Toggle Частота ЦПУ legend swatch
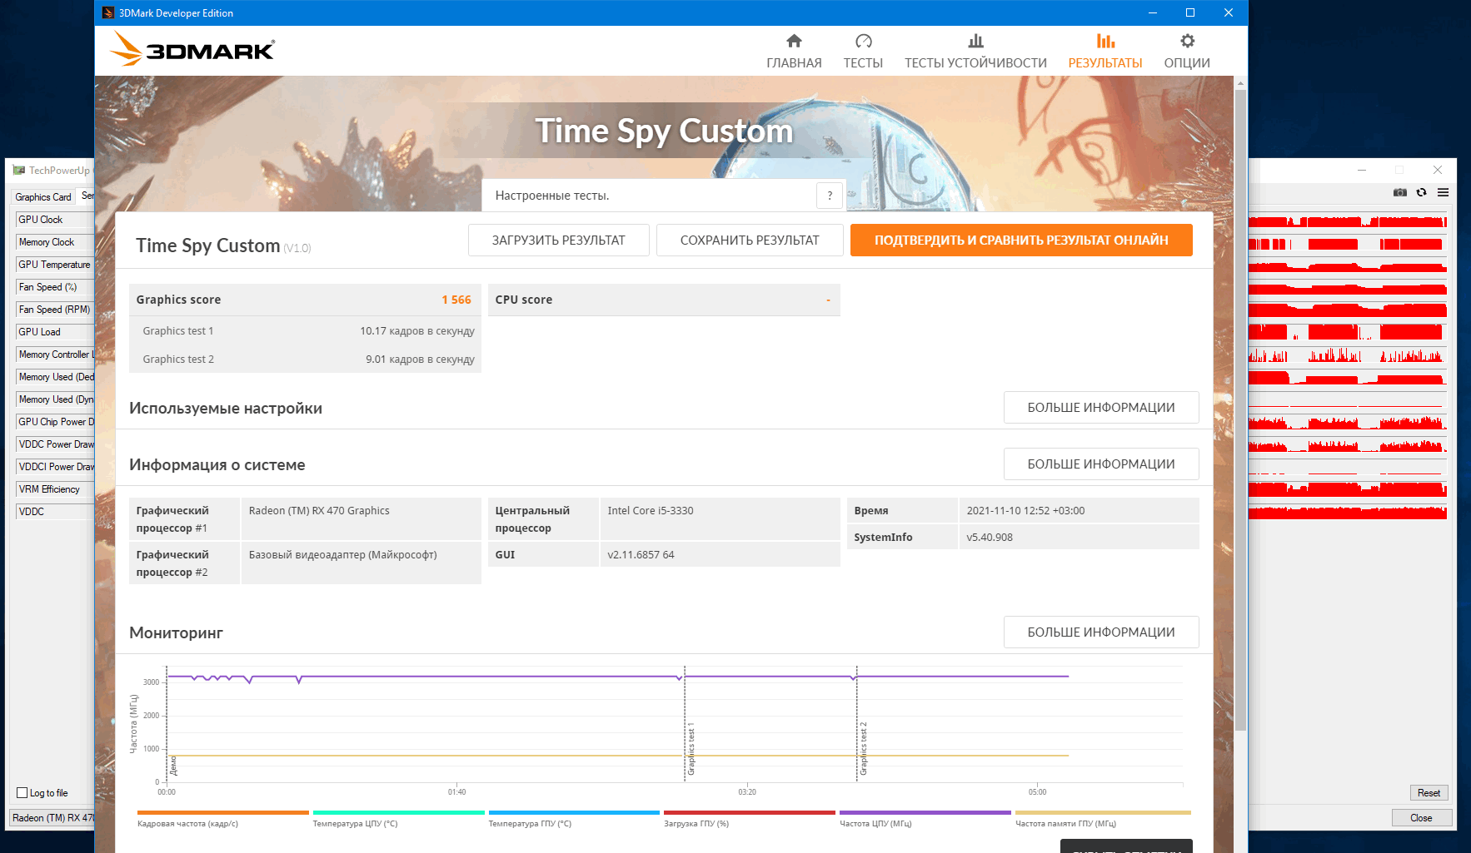Viewport: 1471px width, 853px height. pyautogui.click(x=925, y=813)
